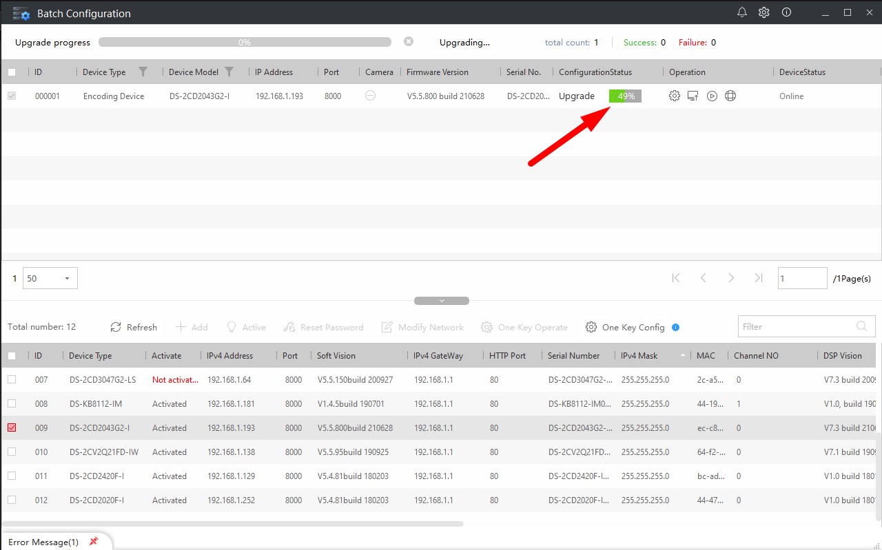Collapse the upper panel with chevron handle
The height and width of the screenshot is (550, 882).
coord(442,301)
